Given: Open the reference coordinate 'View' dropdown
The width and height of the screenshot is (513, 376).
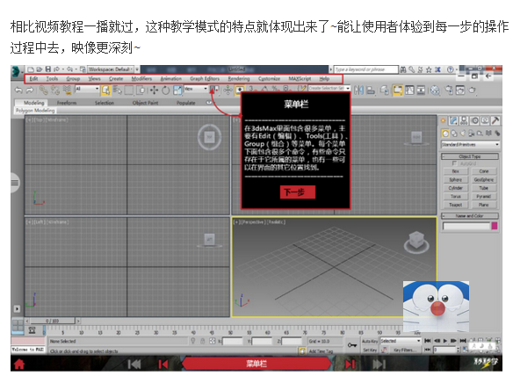Looking at the screenshot, I should tap(196, 89).
